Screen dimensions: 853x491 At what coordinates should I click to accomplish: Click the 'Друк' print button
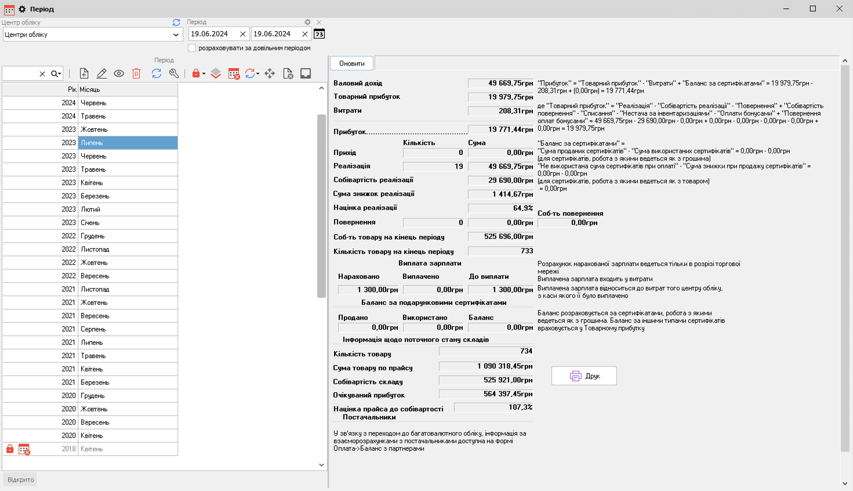584,376
